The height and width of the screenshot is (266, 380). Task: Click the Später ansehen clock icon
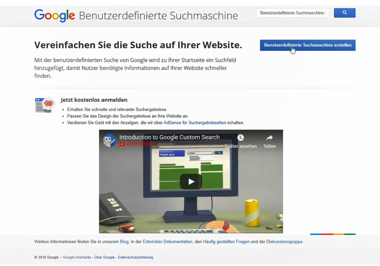[x=240, y=138]
